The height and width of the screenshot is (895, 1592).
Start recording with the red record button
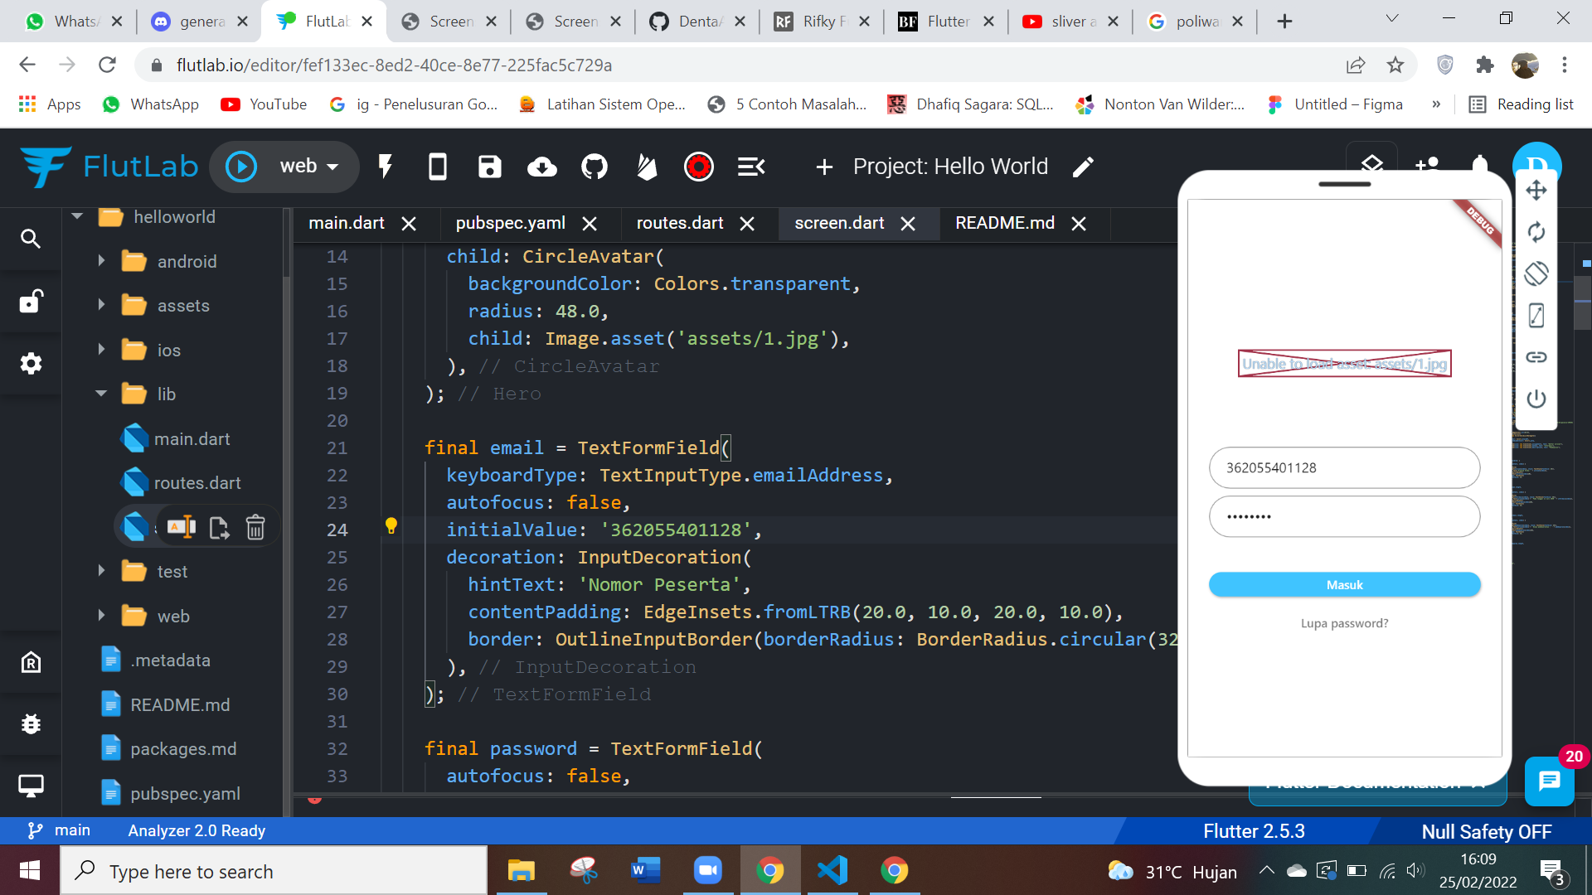[x=699, y=167]
